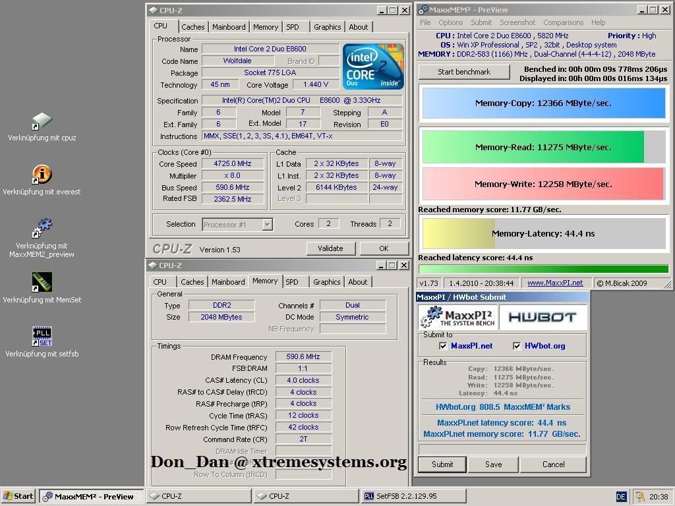
Task: Open the setfsb PLL desktop shortcut icon
Action: (42, 336)
